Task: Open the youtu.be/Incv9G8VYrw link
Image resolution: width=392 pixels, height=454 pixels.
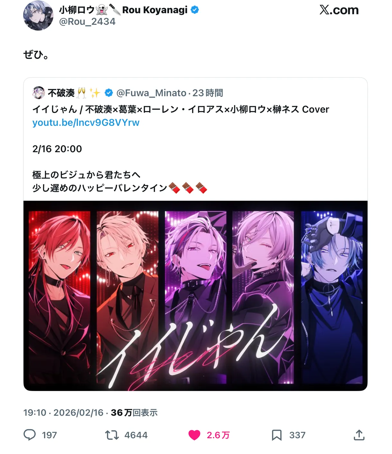Action: pos(86,123)
